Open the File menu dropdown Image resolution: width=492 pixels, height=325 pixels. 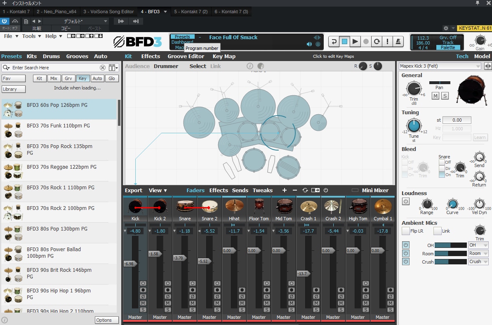pyautogui.click(x=11, y=36)
